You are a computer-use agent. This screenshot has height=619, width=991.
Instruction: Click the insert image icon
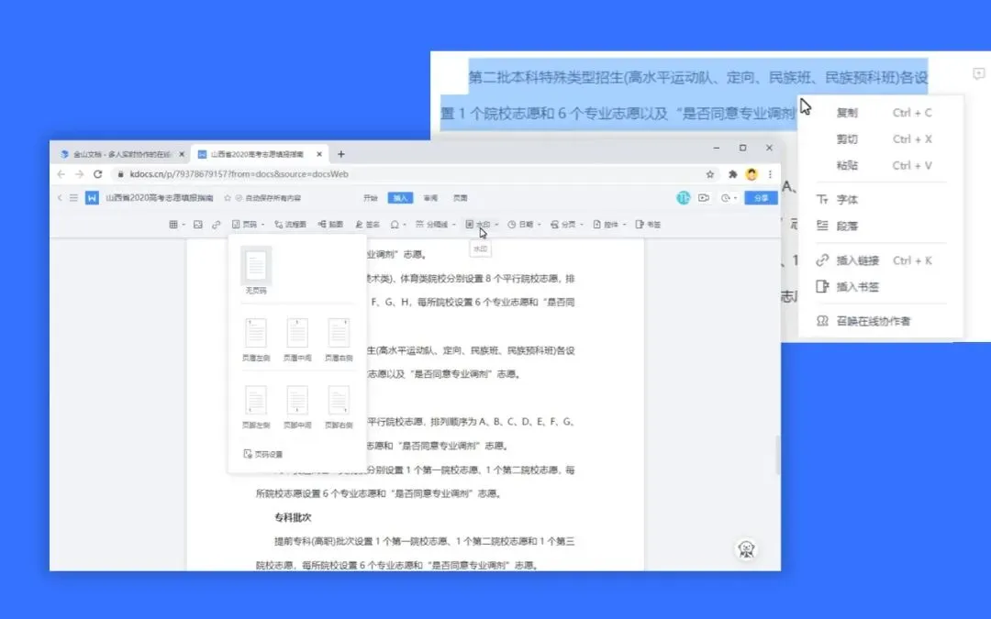tap(198, 225)
